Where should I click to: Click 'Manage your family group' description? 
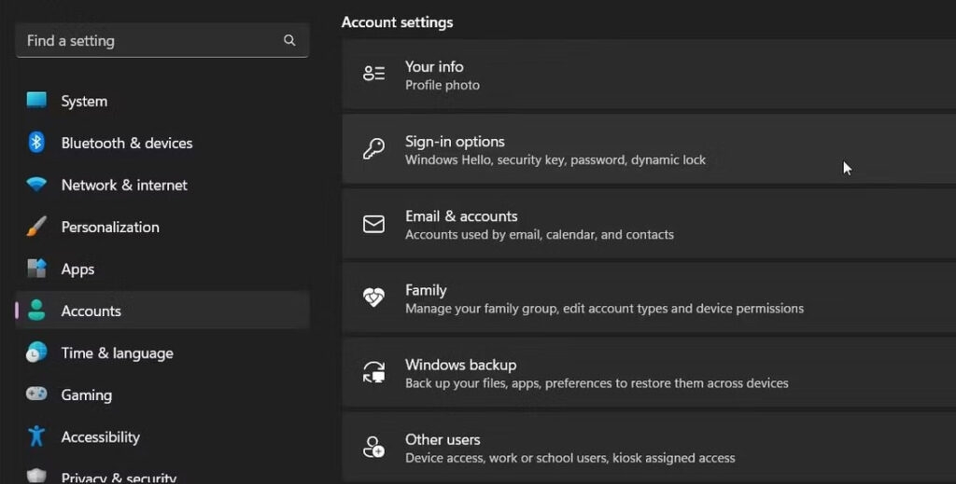pyautogui.click(x=604, y=309)
